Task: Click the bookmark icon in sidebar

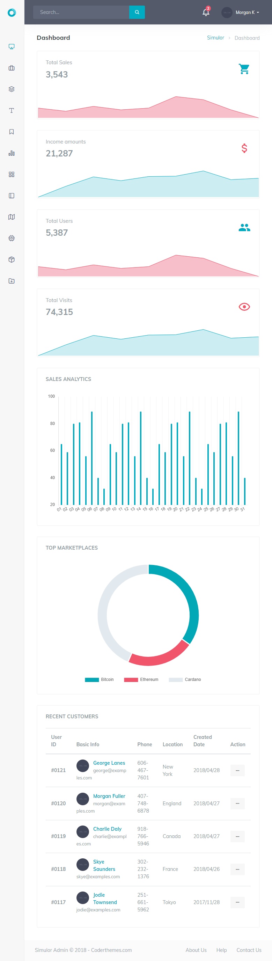Action: click(x=12, y=132)
